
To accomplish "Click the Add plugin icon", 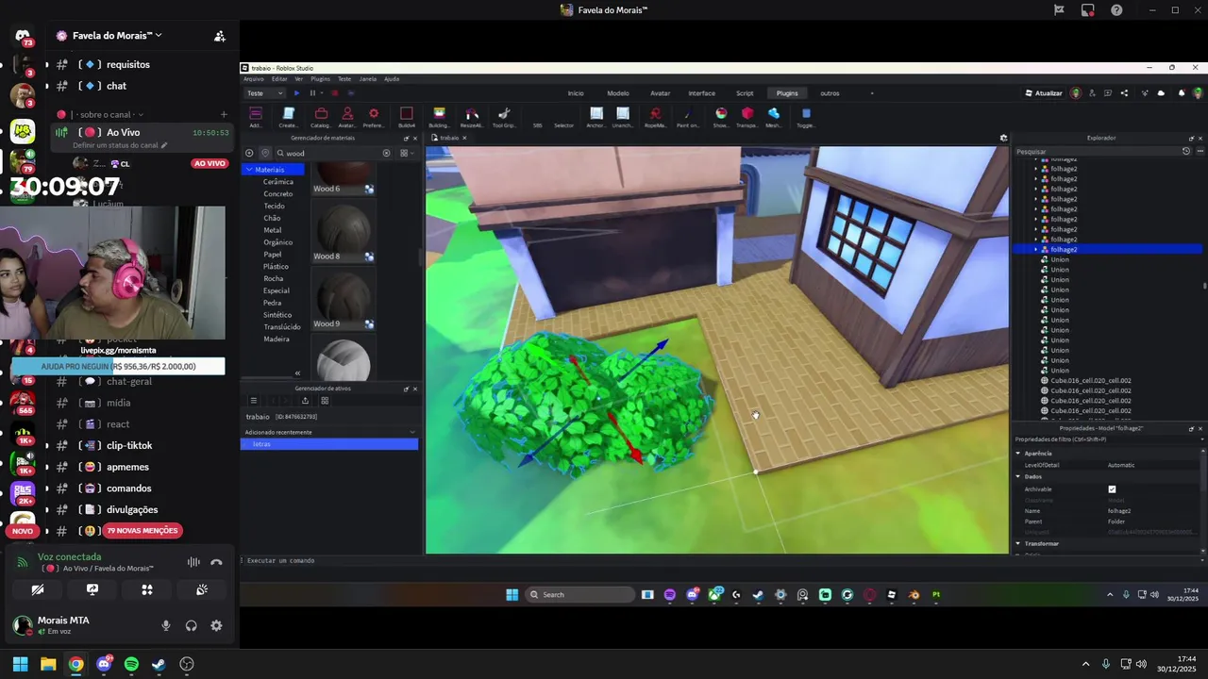I will tap(256, 117).
